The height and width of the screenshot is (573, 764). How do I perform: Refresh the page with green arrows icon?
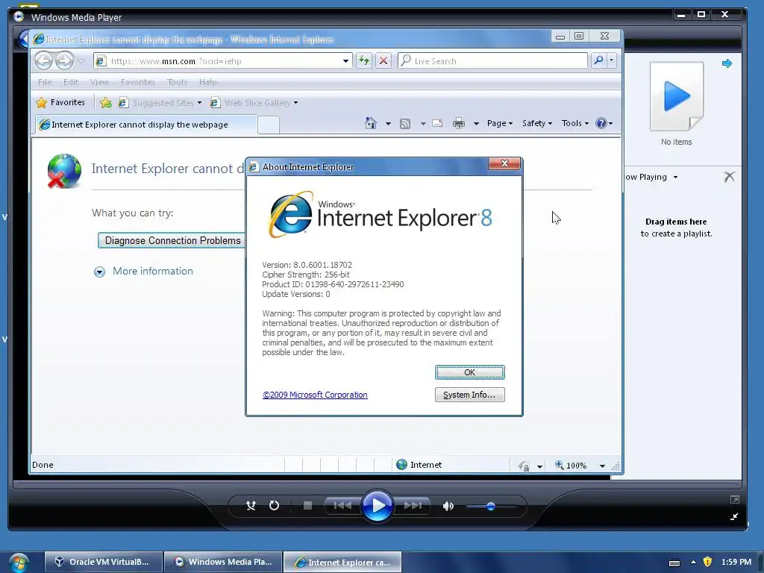click(364, 61)
